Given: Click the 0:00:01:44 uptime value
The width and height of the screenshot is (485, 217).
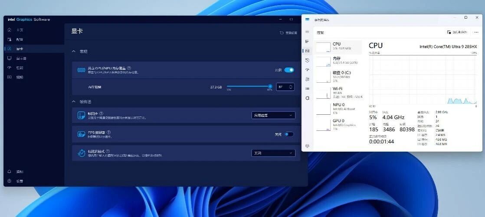Looking at the screenshot, I should click(x=381, y=141).
